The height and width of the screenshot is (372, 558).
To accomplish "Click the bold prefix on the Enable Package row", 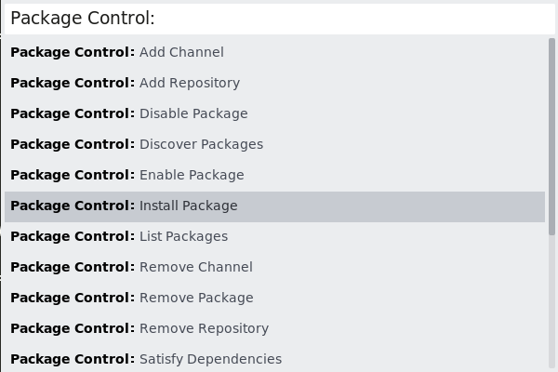I will pos(73,175).
